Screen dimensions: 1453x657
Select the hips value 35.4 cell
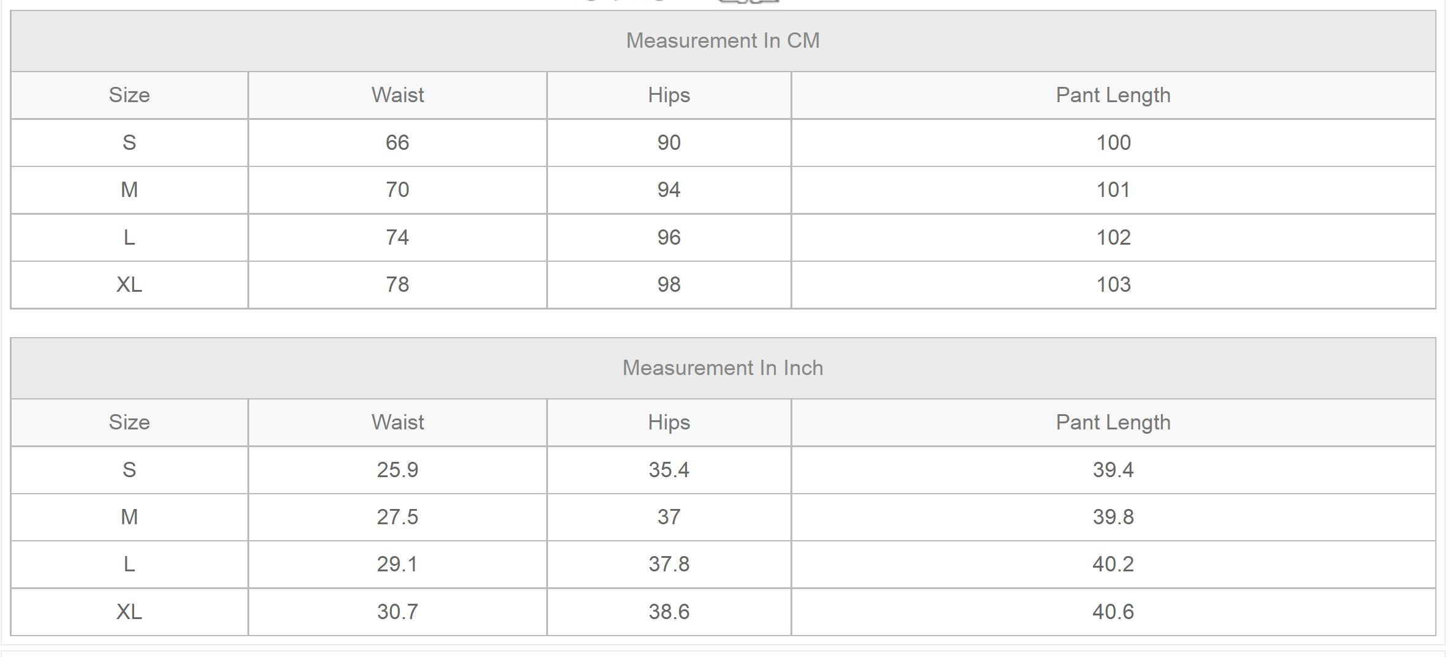pyautogui.click(x=669, y=470)
